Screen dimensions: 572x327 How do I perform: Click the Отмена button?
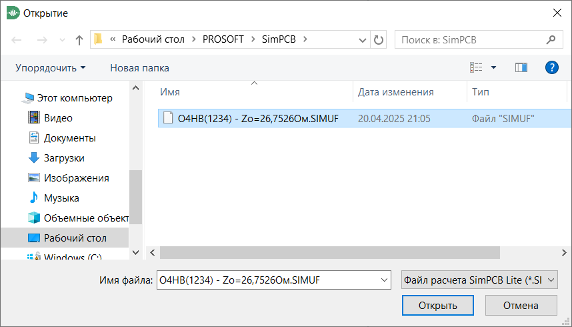(x=521, y=306)
